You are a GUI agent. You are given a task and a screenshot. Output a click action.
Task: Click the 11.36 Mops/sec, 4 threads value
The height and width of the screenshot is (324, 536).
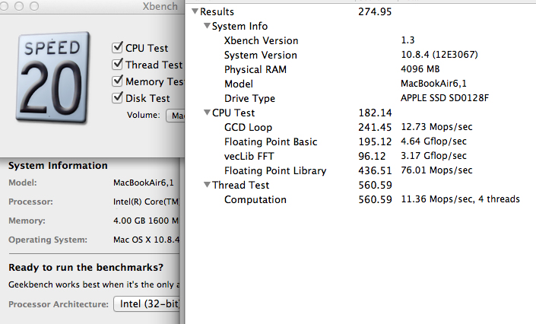pyautogui.click(x=461, y=199)
